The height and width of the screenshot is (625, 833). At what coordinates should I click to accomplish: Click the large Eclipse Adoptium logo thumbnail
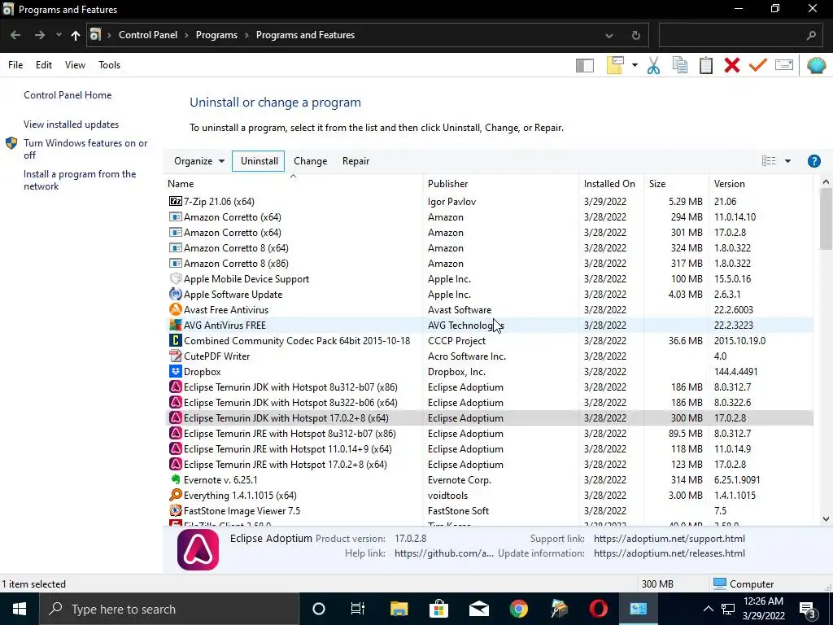[198, 549]
